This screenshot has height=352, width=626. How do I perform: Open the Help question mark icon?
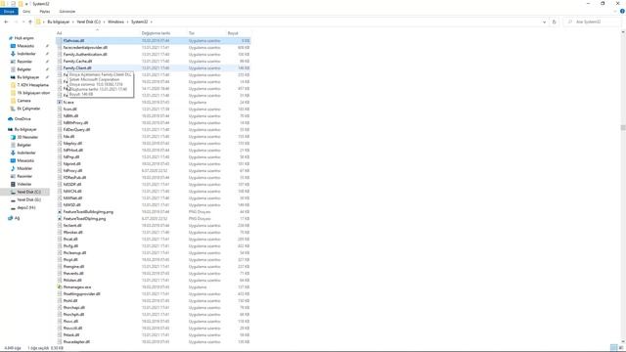click(622, 11)
